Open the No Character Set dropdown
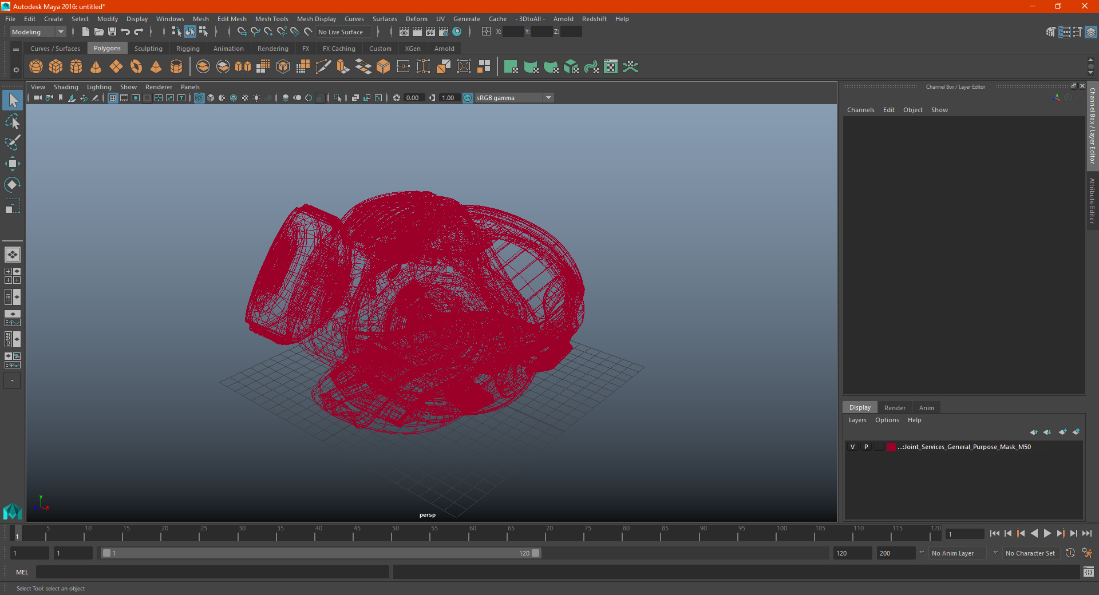Viewport: 1099px width, 595px height. tap(1030, 553)
